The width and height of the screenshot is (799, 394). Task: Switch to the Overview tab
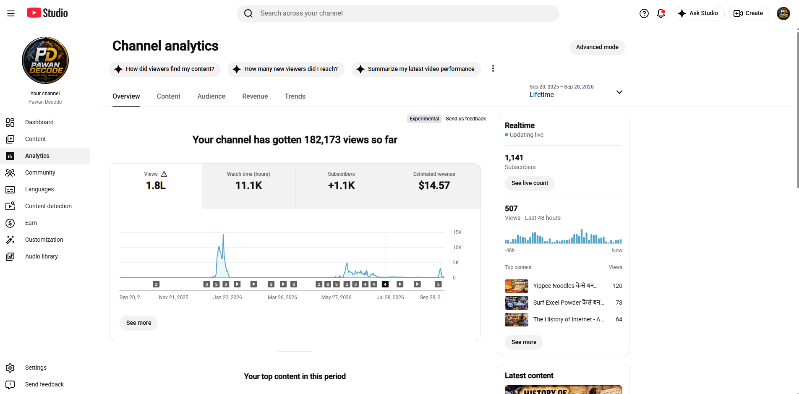[x=126, y=97]
